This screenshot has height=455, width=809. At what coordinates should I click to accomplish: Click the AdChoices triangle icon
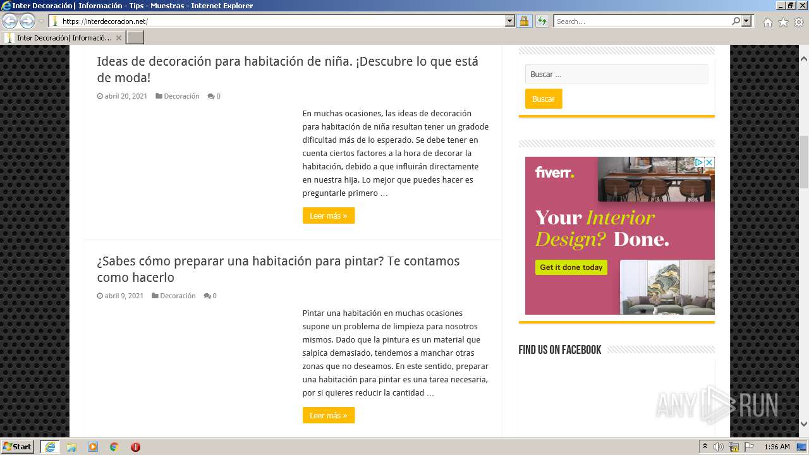699,162
